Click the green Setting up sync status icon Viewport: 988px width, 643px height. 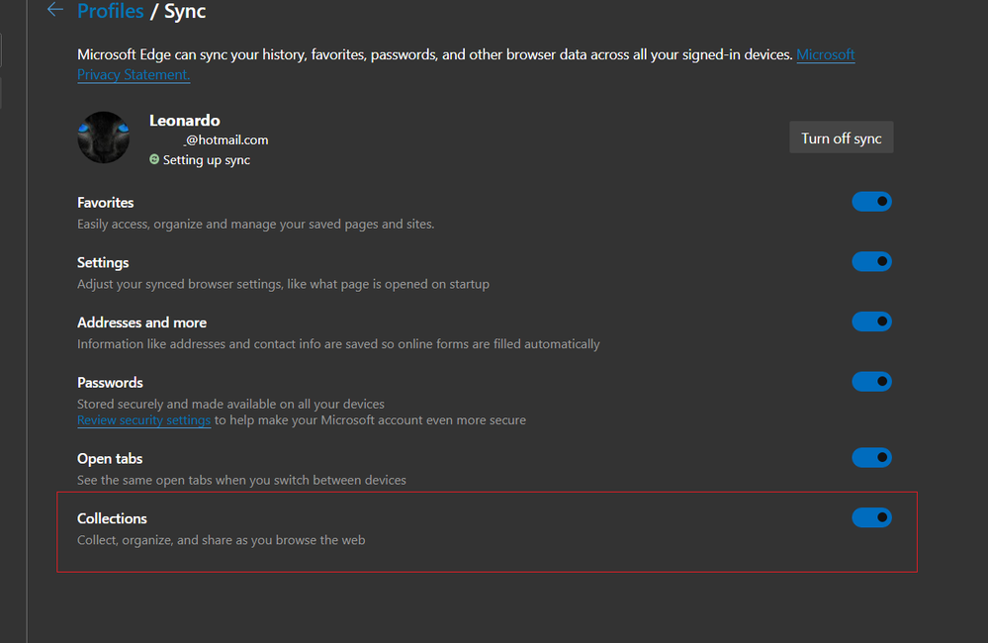click(154, 159)
